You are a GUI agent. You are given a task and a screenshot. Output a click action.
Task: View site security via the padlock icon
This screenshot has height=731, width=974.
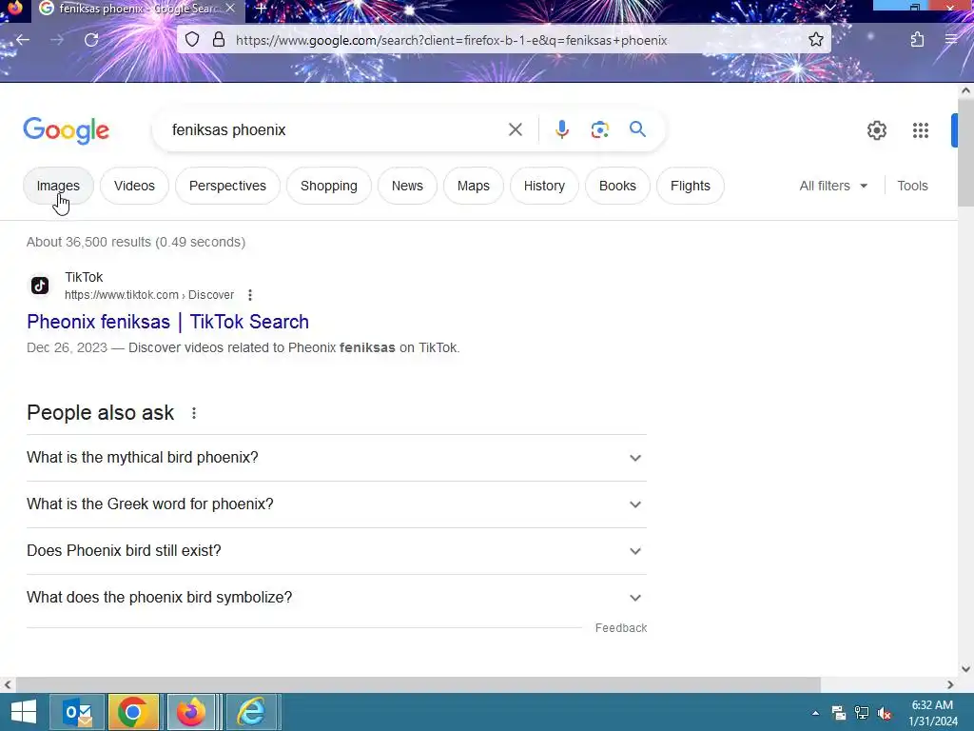(219, 40)
